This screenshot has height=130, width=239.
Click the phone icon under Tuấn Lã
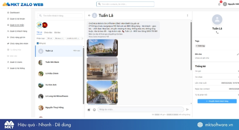coord(217,32)
